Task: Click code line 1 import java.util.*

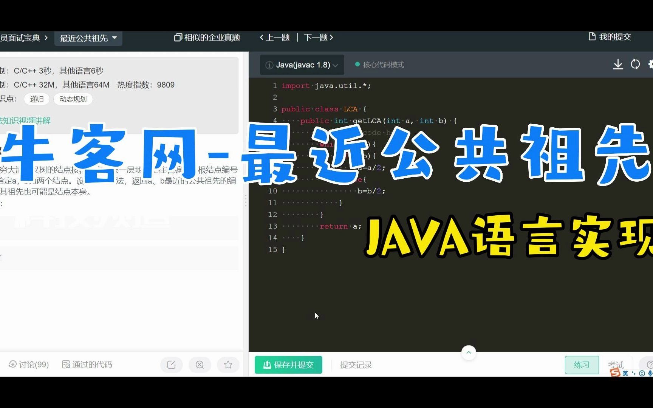Action: (x=326, y=86)
